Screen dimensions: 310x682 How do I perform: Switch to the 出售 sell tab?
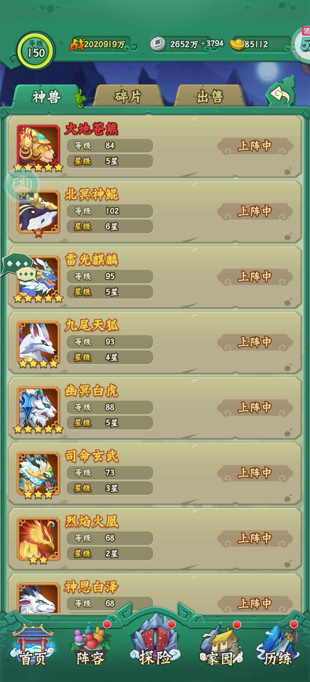pos(210,96)
